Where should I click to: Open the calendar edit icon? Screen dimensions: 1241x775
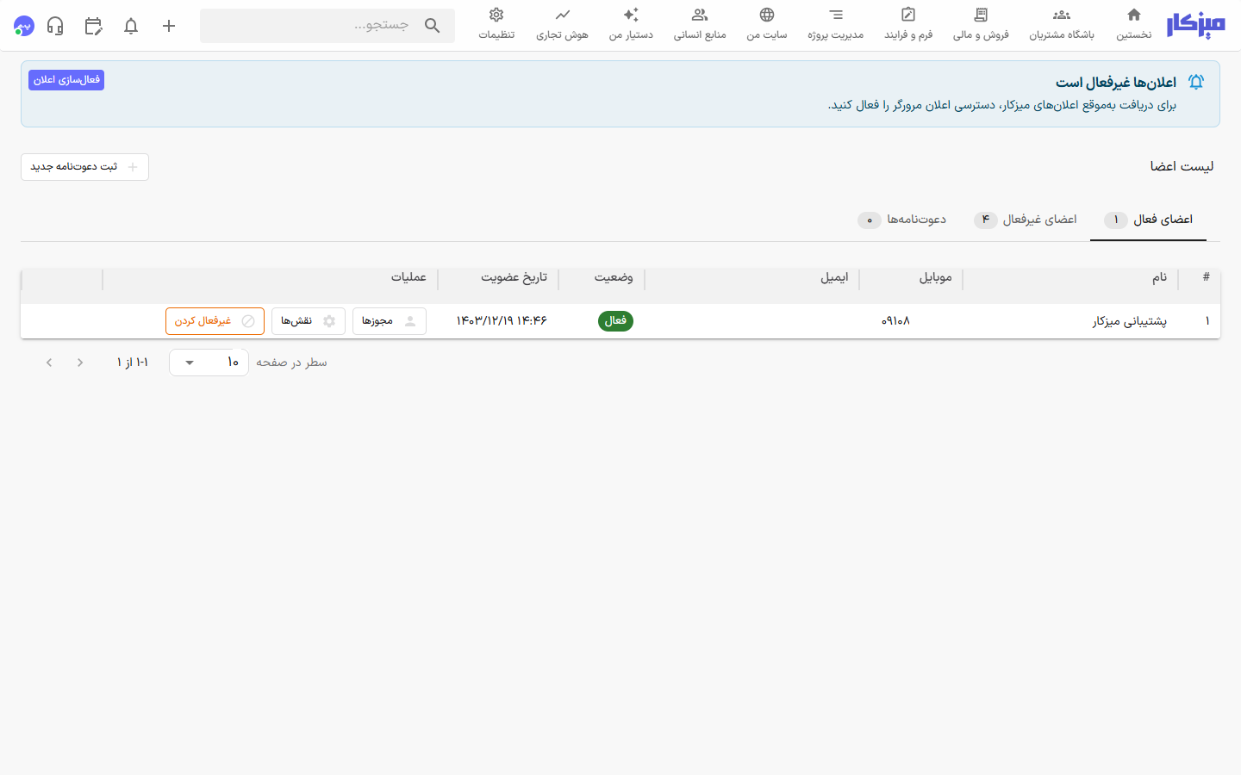tap(93, 26)
